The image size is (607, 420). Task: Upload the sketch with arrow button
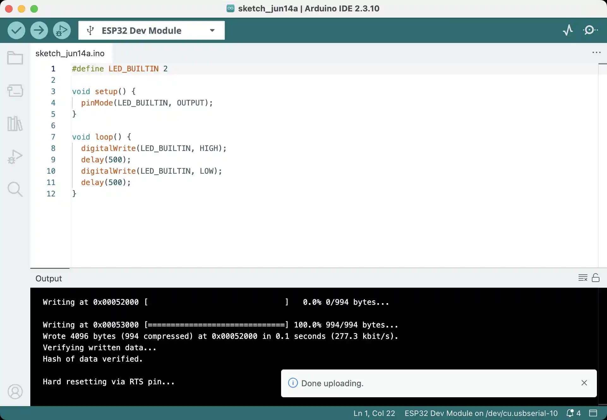[39, 30]
